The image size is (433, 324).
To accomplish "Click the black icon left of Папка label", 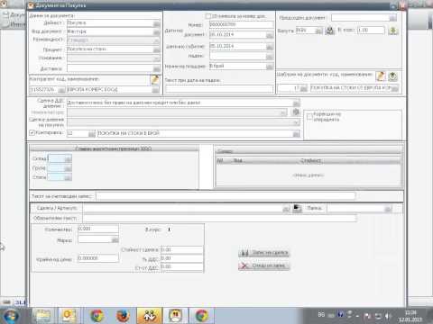I will pos(297,208).
